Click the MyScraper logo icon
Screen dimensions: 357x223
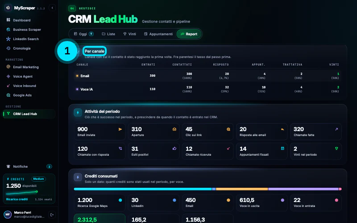click(8, 8)
